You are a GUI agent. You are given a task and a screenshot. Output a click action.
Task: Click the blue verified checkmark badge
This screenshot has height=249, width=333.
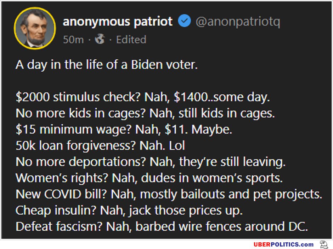click(184, 21)
